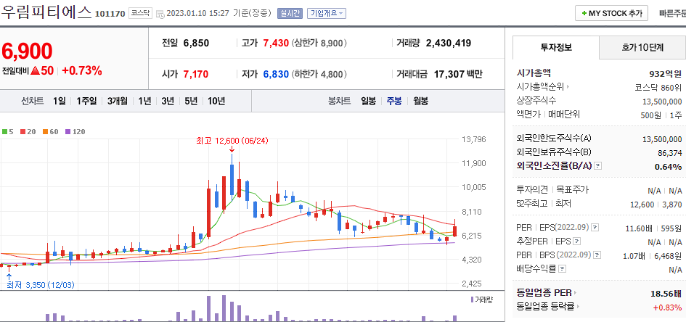The height and width of the screenshot is (322, 686).
Task: Click the red up-triangle next to 50
Action: point(36,71)
